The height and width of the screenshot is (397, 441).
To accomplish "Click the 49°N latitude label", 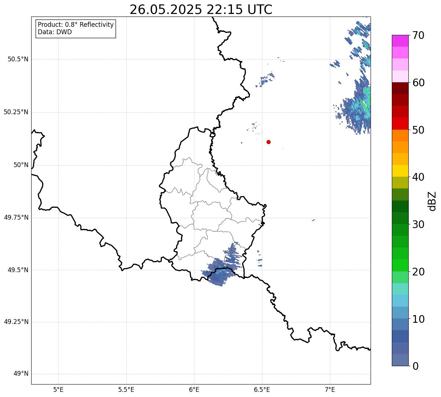I will (x=21, y=374).
